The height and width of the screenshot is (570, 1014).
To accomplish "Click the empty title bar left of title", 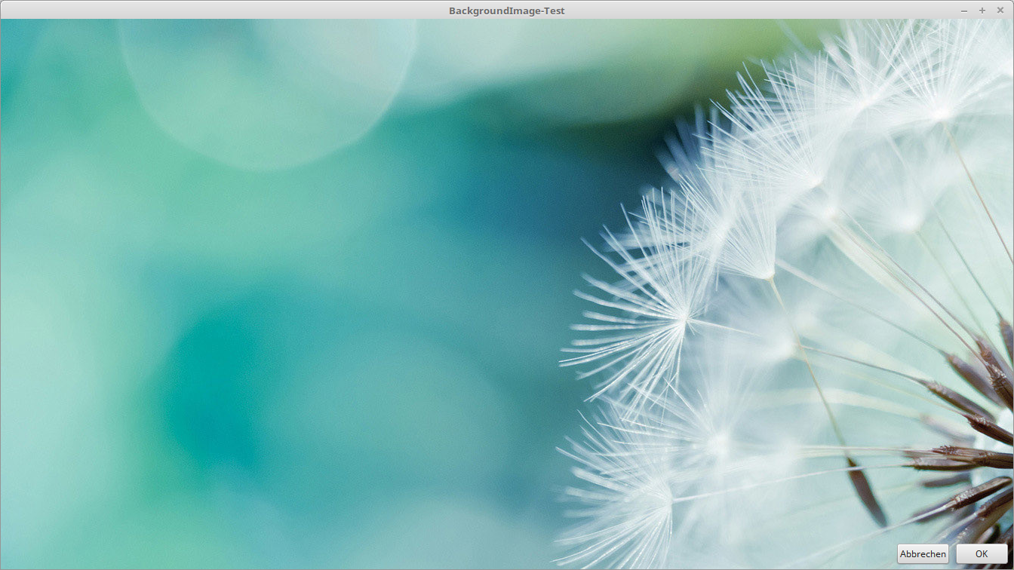I will pyautogui.click(x=226, y=11).
